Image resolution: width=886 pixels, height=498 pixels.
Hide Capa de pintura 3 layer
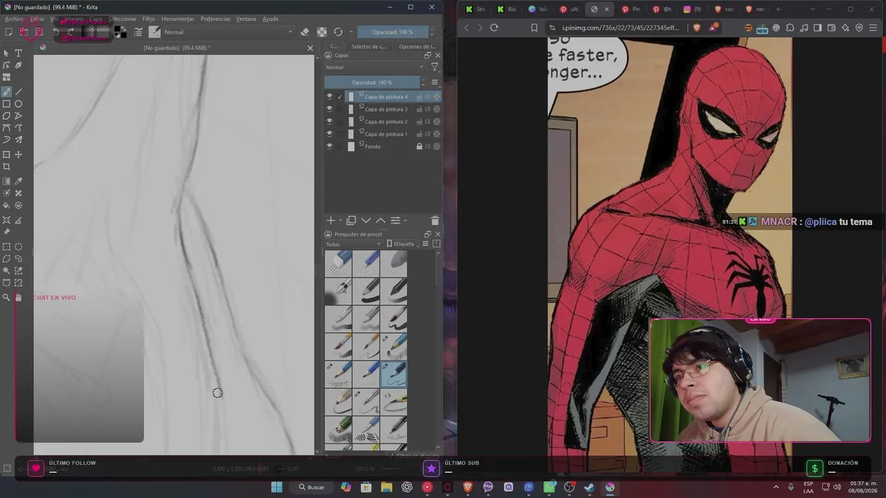(329, 109)
